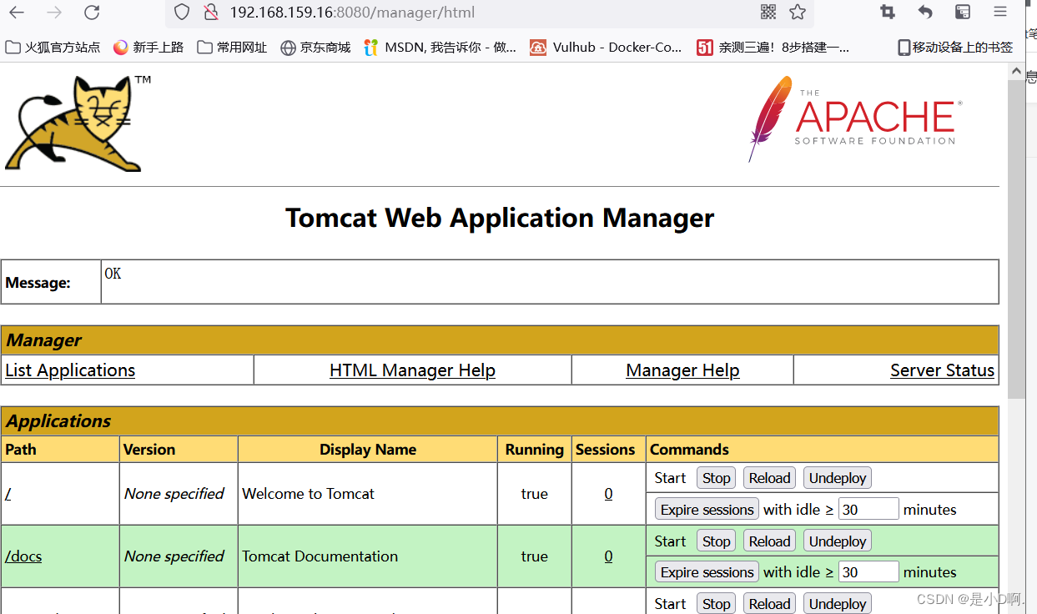Screen dimensions: 1037x614
Task: View sessions count for root application
Action: click(608, 494)
